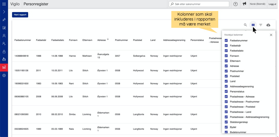
Task: Click the table search magnifier icon
Action: (x=245, y=25)
